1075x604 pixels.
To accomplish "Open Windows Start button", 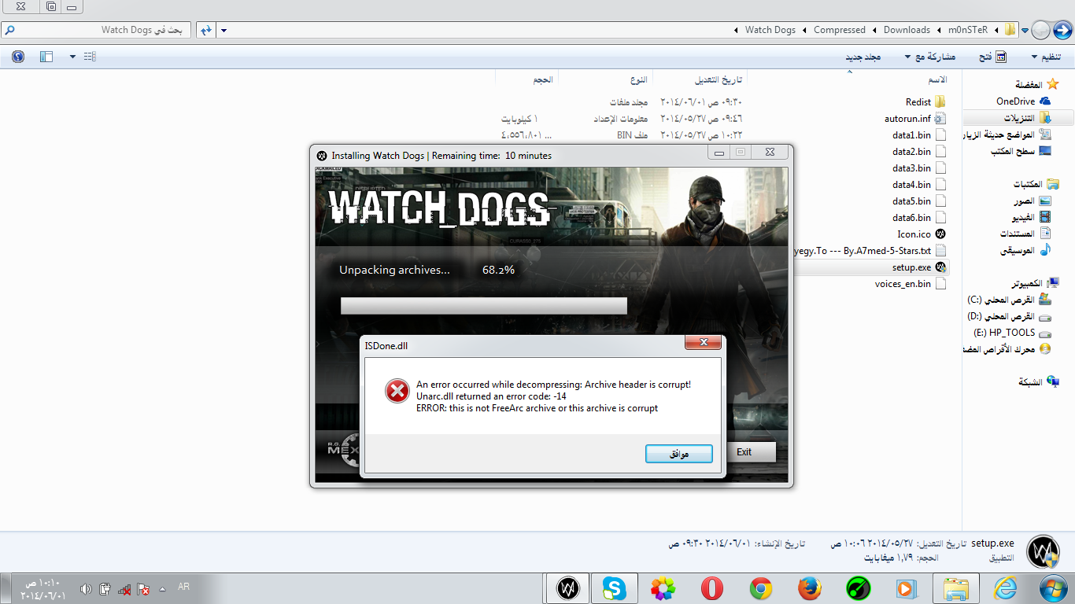I will click(1052, 587).
